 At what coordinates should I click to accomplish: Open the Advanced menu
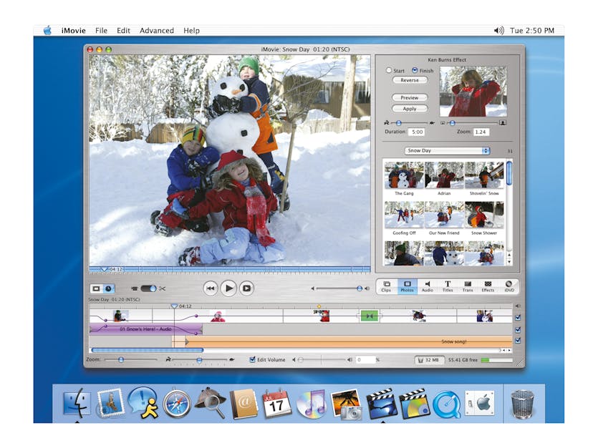[156, 31]
